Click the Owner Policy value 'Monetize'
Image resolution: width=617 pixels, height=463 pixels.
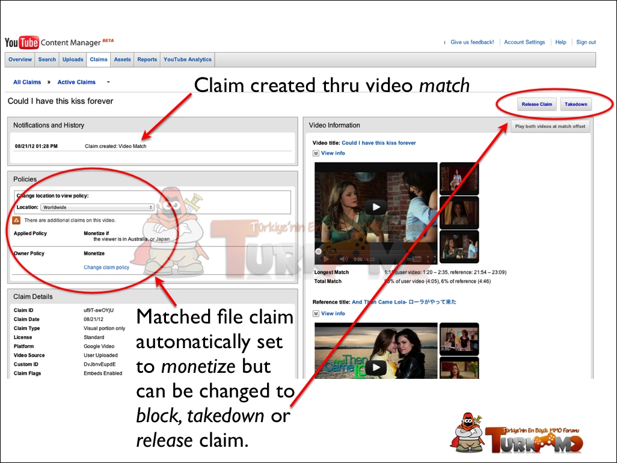(x=94, y=254)
